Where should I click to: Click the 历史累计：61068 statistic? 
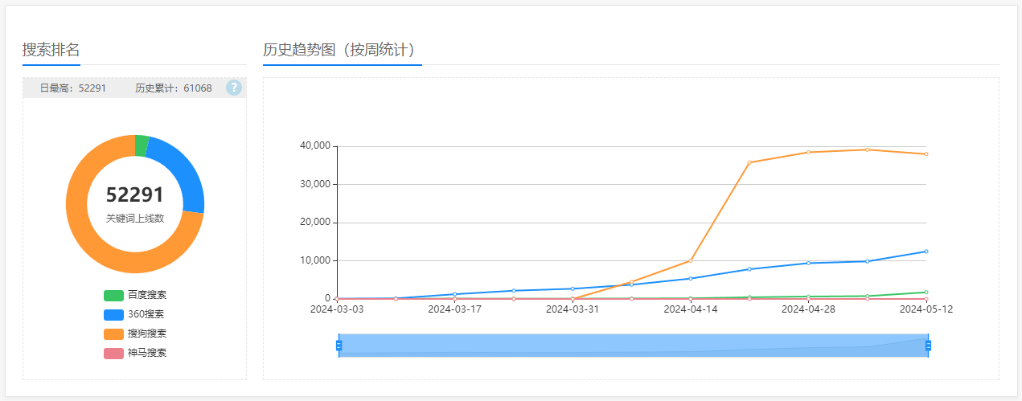pos(174,88)
